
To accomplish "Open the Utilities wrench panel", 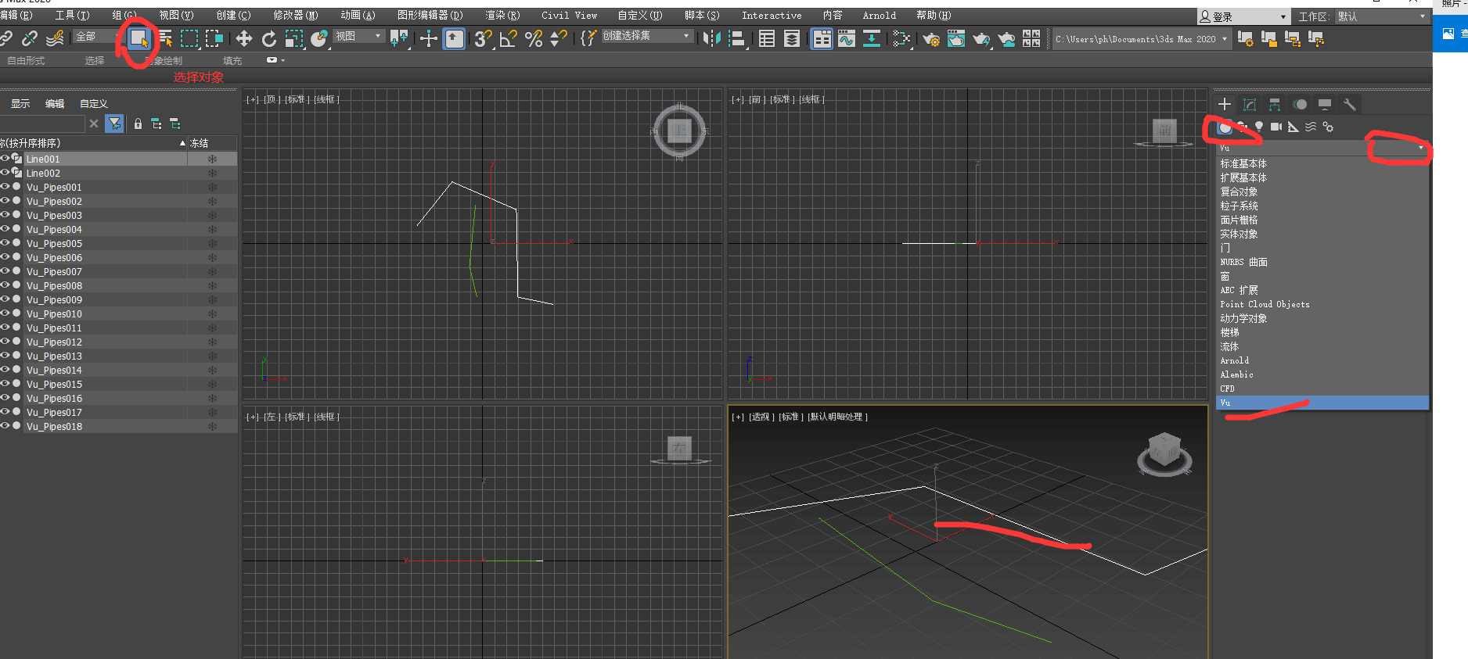I will click(1350, 104).
